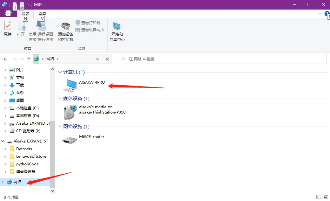Collapse the 计算机 (1) group
The width and height of the screenshot is (330, 201).
pyautogui.click(x=60, y=73)
